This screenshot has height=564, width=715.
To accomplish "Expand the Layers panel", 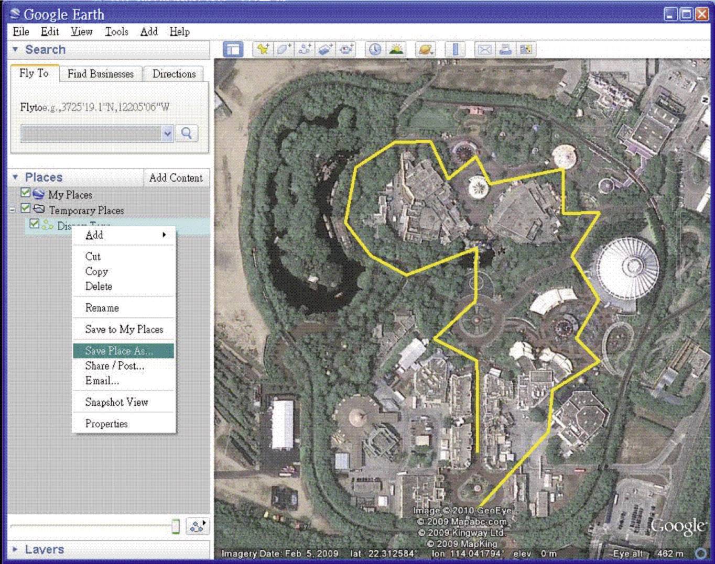I will (15, 549).
